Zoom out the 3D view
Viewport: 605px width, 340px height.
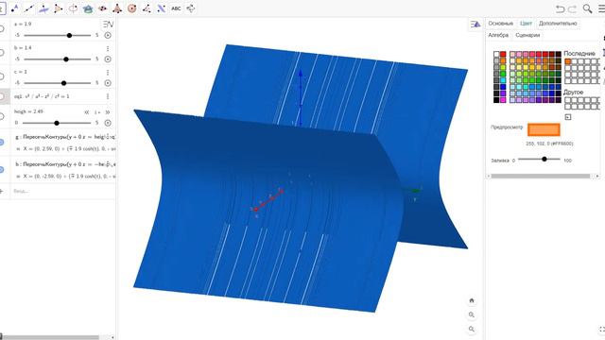pos(472,330)
